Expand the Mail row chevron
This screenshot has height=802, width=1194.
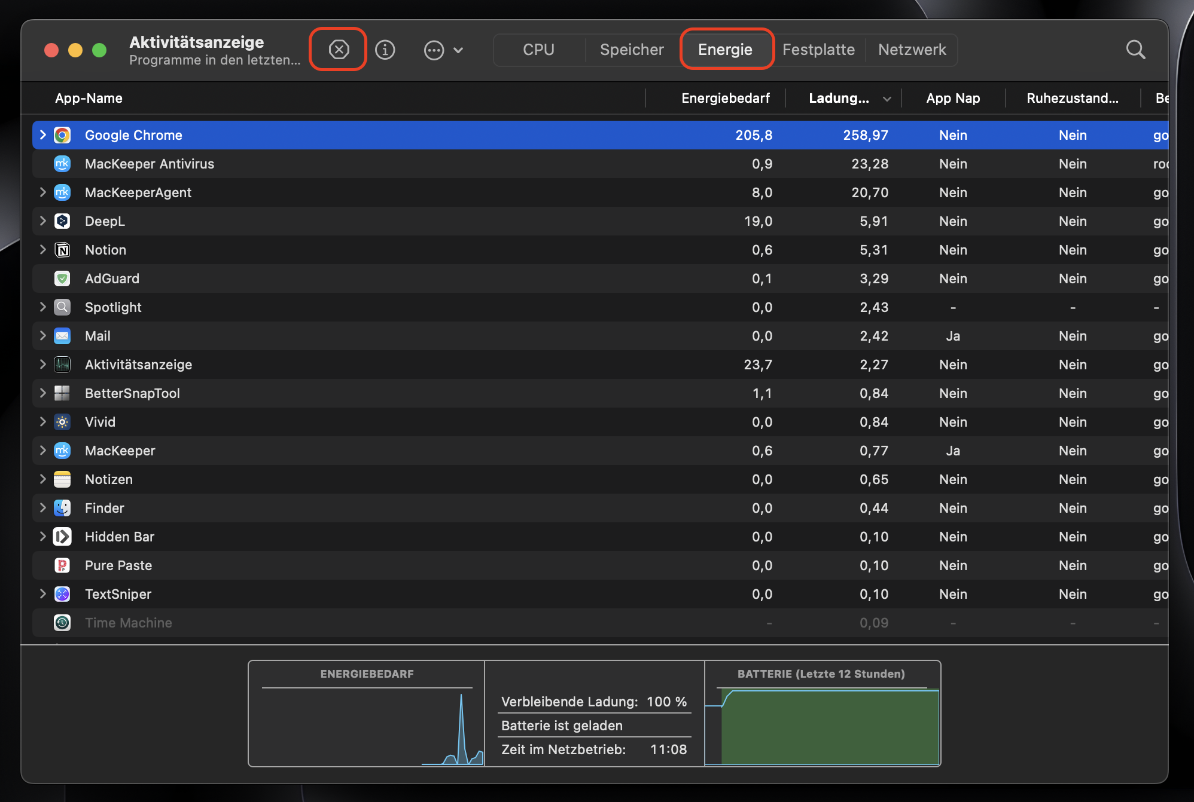pyautogui.click(x=42, y=336)
